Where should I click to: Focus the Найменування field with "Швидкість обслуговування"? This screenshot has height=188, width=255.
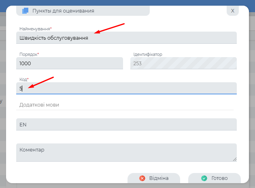tap(126, 38)
